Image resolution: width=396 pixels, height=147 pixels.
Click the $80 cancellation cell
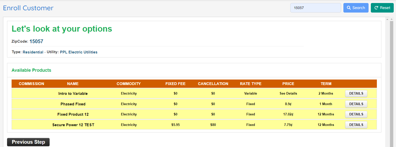pos(213,125)
